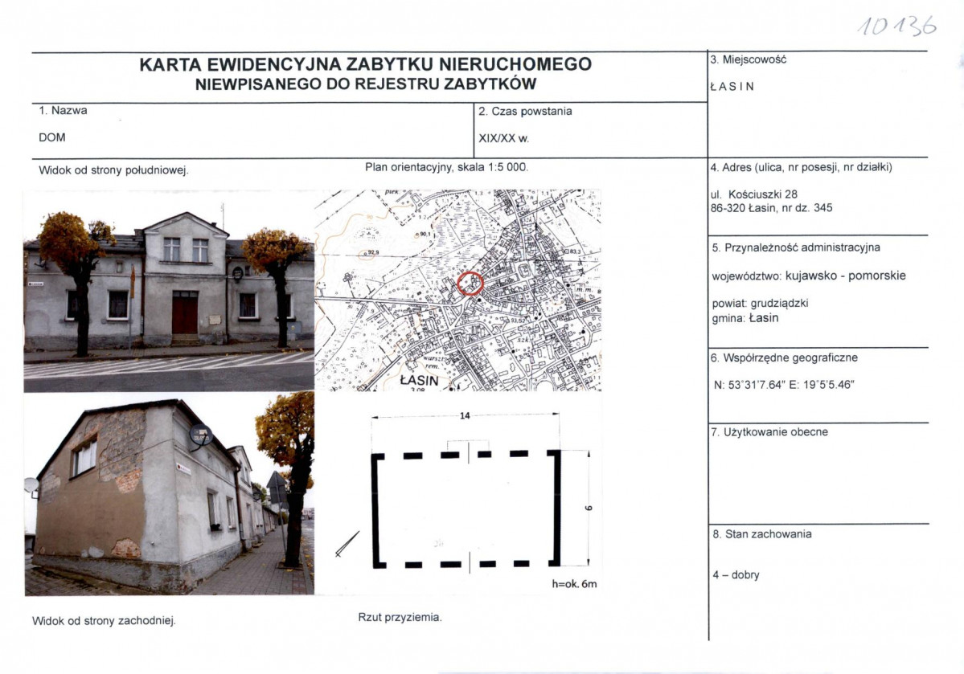Open the west view house photo
This screenshot has width=964, height=674.
pos(169,494)
